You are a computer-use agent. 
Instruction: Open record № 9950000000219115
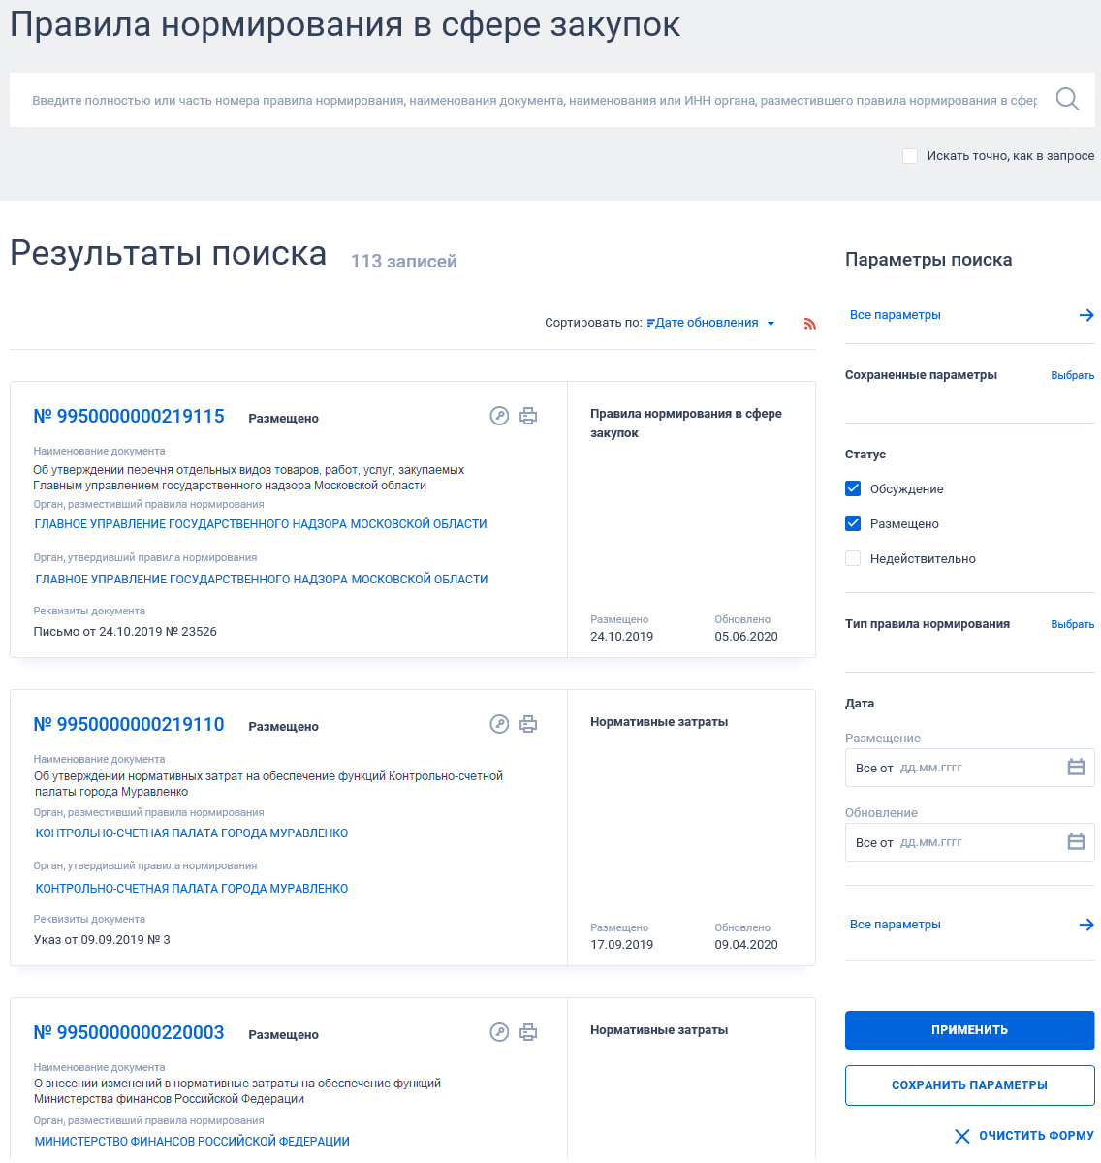129,416
